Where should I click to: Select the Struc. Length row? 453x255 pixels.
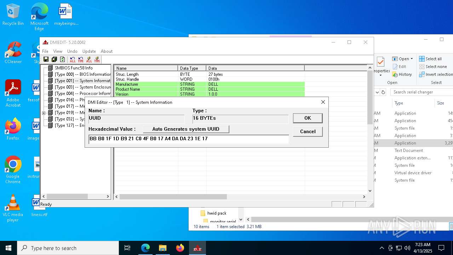210,74
